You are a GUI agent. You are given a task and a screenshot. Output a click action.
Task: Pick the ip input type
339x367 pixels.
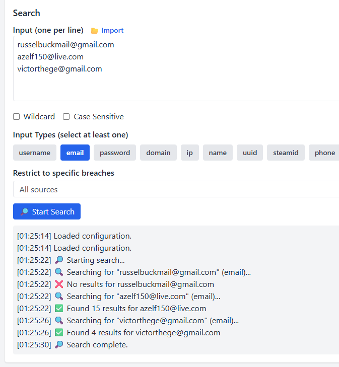tap(190, 153)
